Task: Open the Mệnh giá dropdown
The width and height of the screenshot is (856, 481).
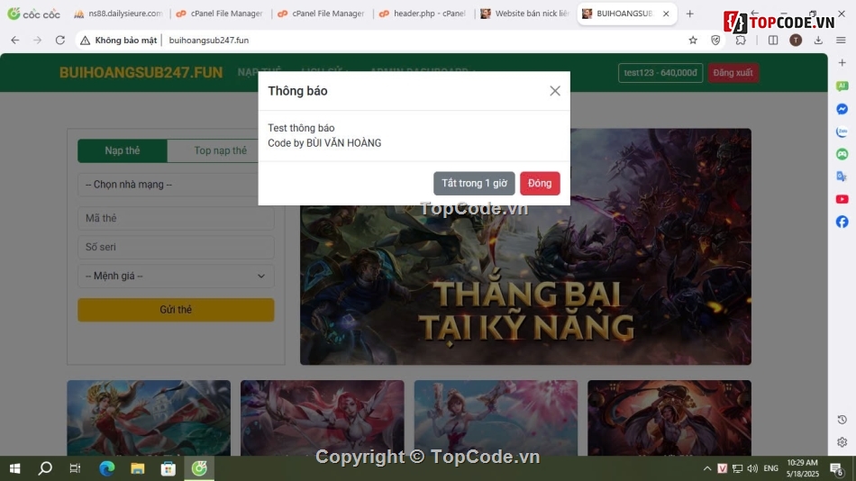Action: tap(176, 276)
